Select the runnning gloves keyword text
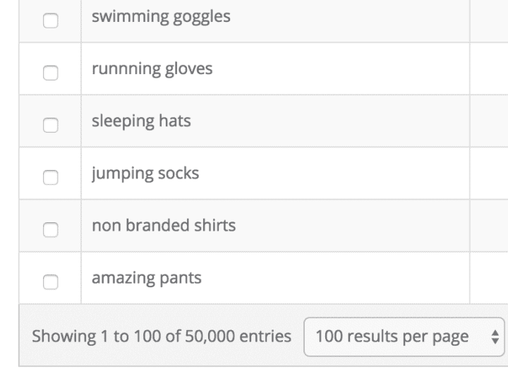Image resolution: width=508 pixels, height=381 pixels. click(152, 68)
